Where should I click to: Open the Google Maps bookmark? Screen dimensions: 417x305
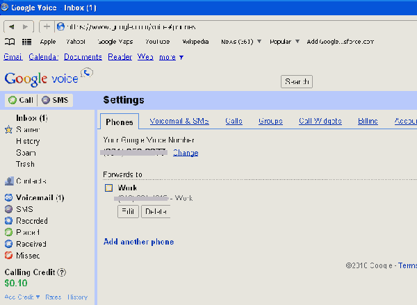click(x=115, y=42)
